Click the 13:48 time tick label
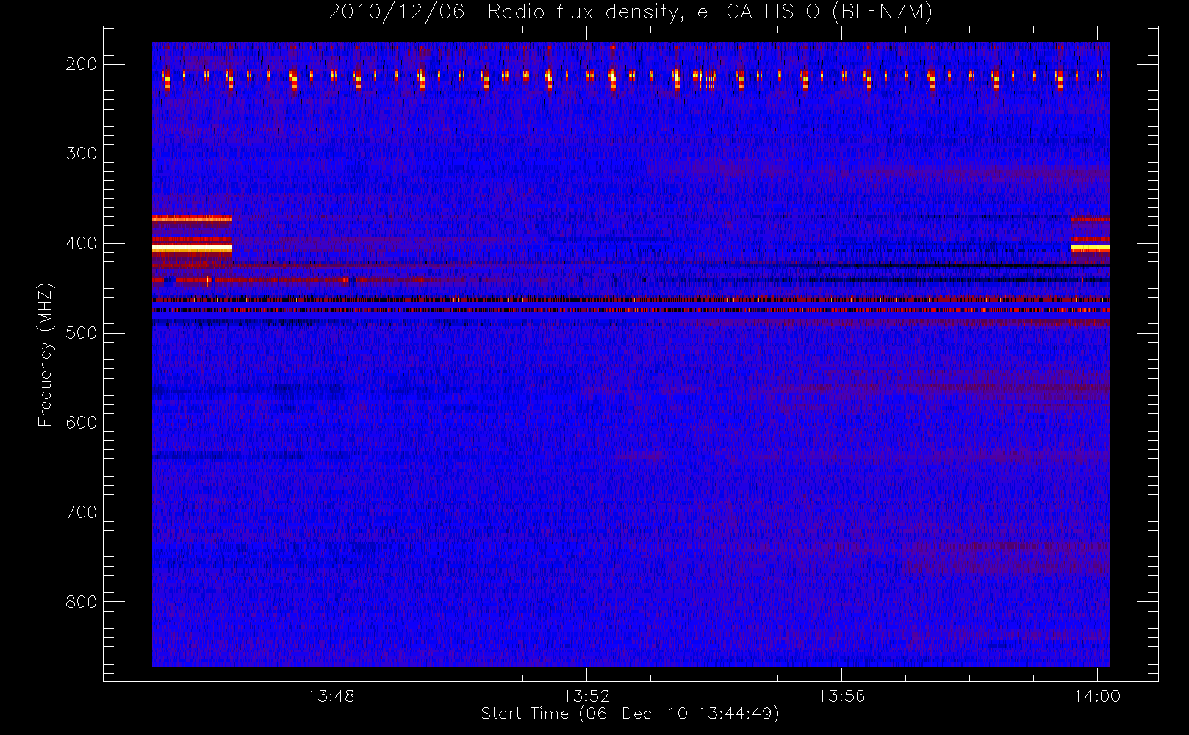Image resolution: width=1189 pixels, height=735 pixels. click(331, 695)
